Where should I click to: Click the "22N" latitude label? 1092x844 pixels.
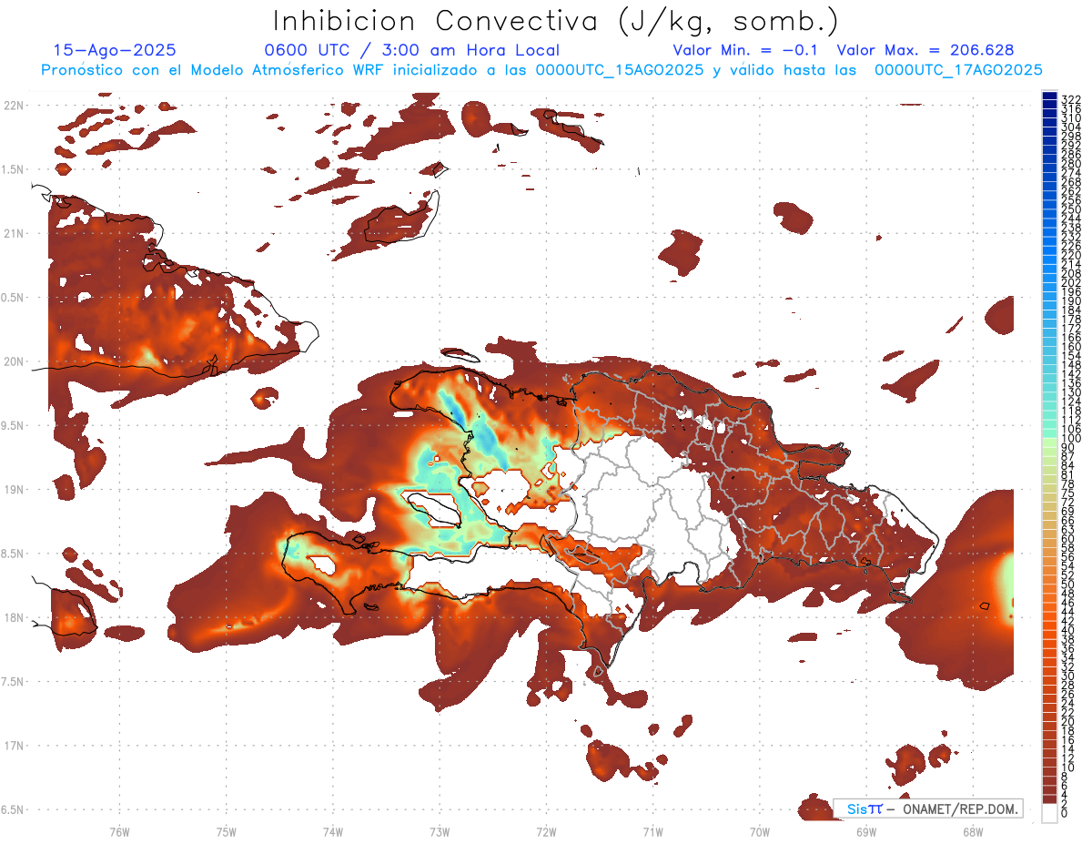click(15, 106)
